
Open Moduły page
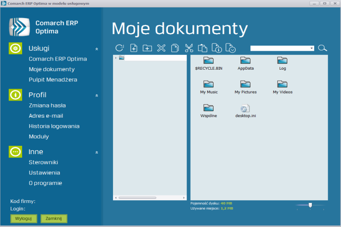(x=39, y=137)
